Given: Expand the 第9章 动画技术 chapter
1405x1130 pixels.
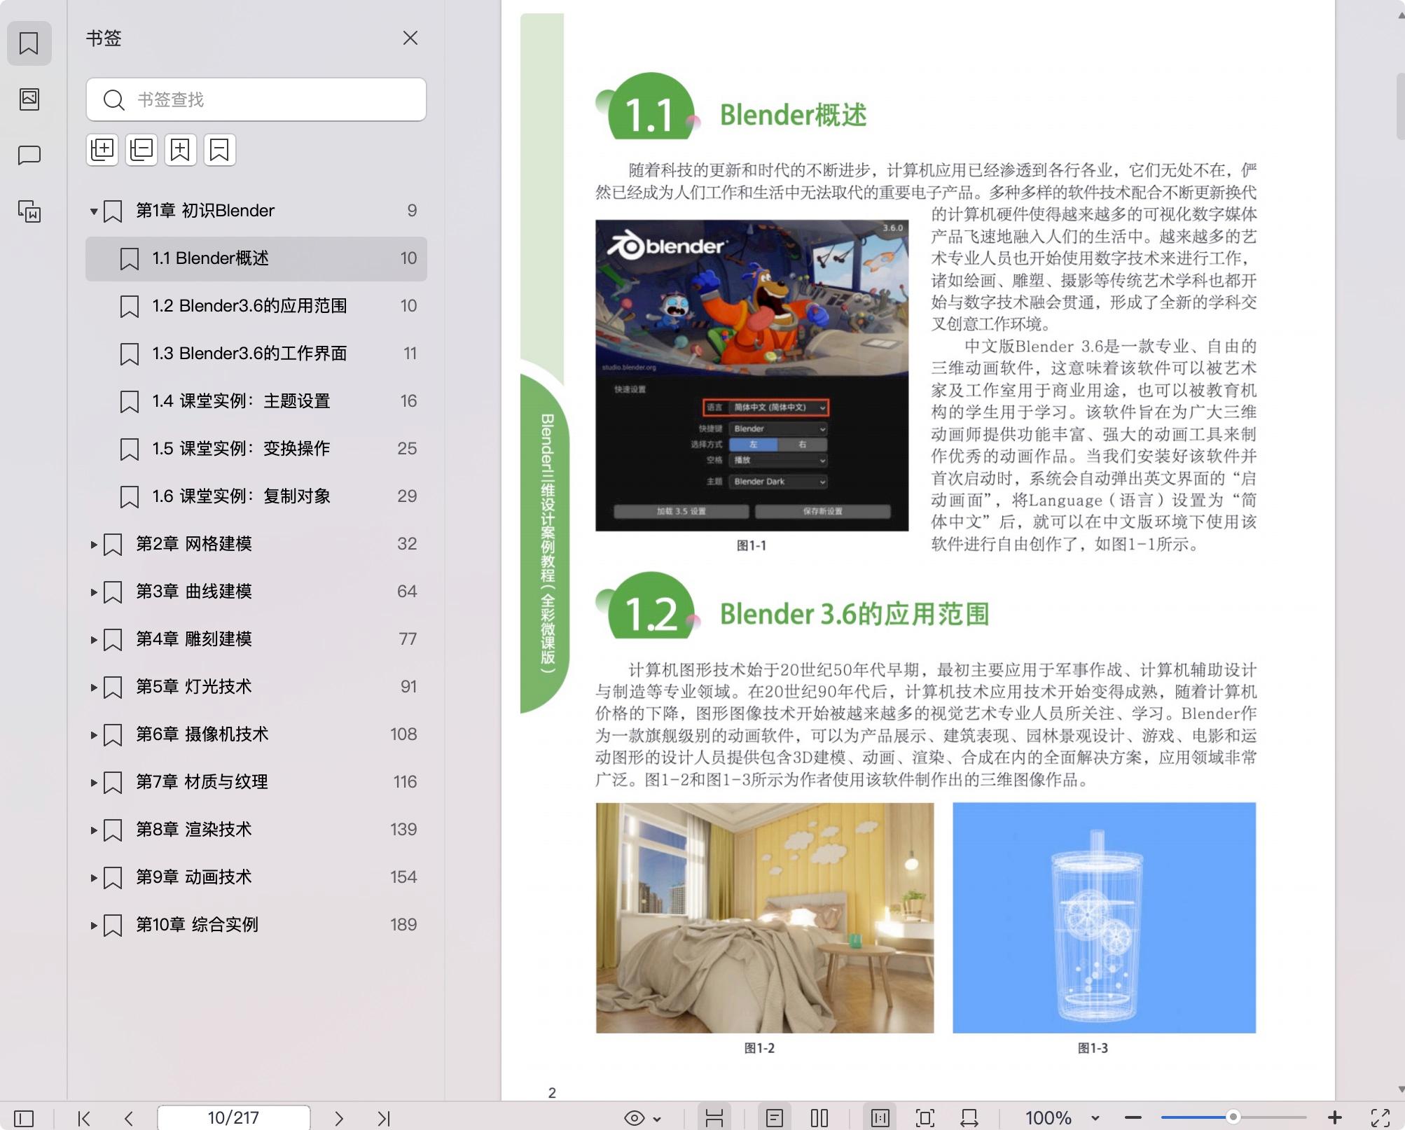Looking at the screenshot, I should click(93, 877).
